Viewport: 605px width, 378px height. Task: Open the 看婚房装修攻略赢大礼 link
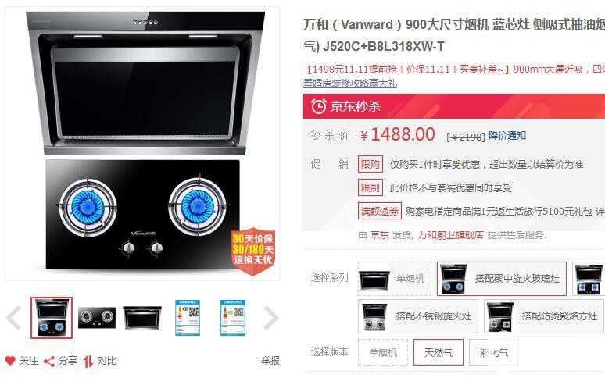click(x=350, y=84)
